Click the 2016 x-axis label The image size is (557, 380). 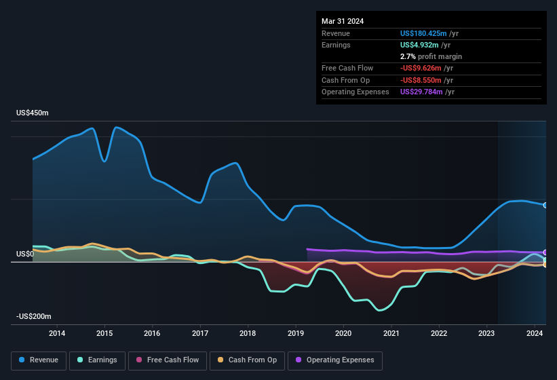(x=152, y=333)
